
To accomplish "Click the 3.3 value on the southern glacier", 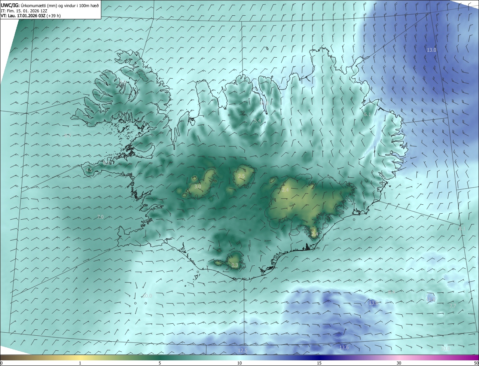I will point(235,265).
